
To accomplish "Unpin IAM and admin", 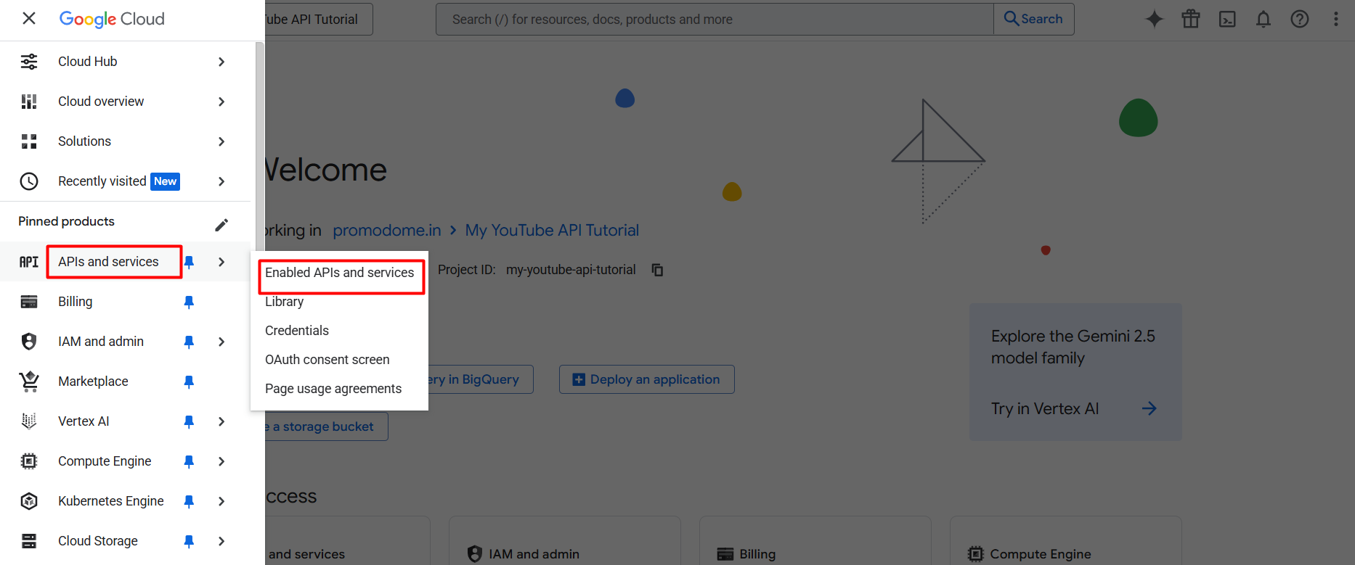I will tap(189, 342).
